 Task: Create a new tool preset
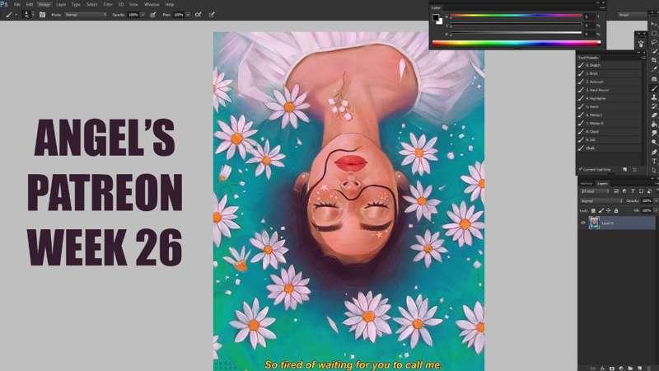click(x=625, y=169)
